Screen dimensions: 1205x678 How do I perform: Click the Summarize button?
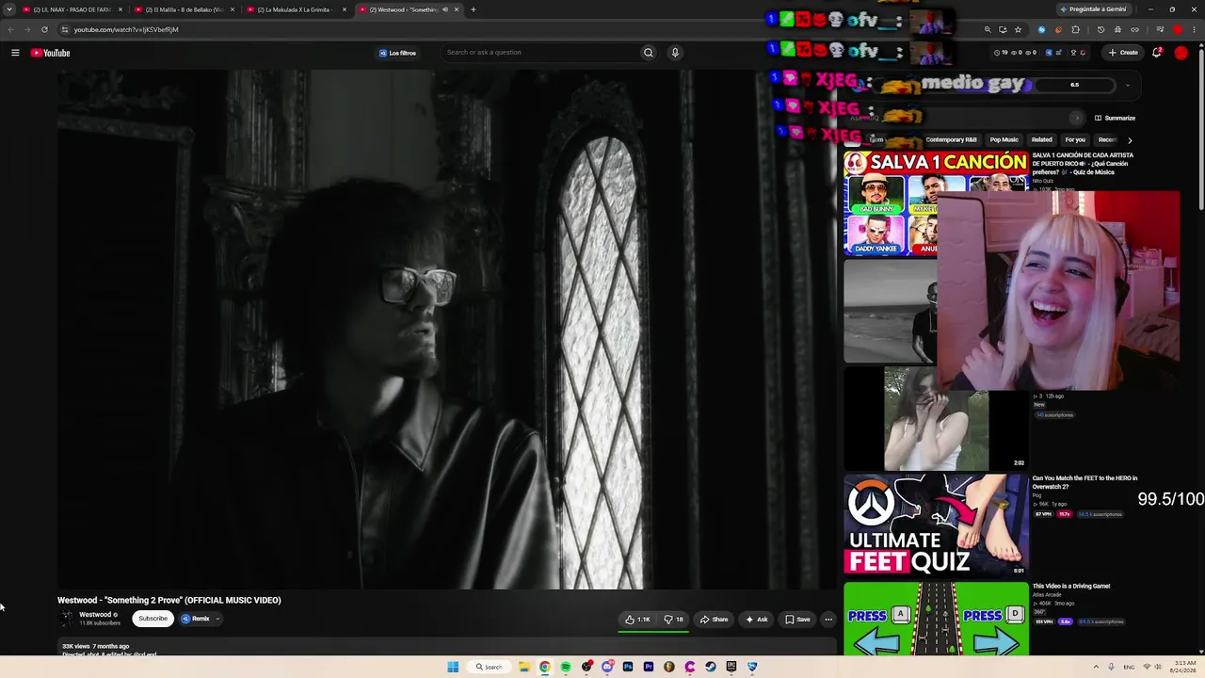pyautogui.click(x=1115, y=118)
